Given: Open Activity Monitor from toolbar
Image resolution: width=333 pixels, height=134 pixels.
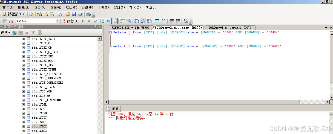Looking at the screenshot, I should [88, 14].
